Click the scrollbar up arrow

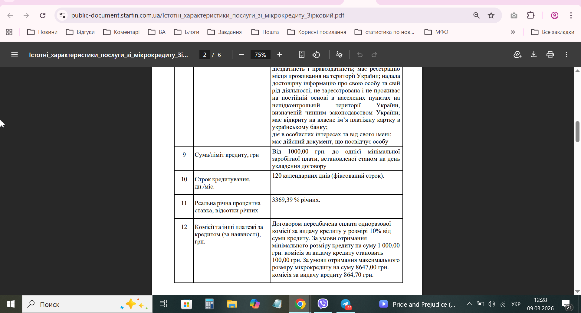tap(577, 71)
